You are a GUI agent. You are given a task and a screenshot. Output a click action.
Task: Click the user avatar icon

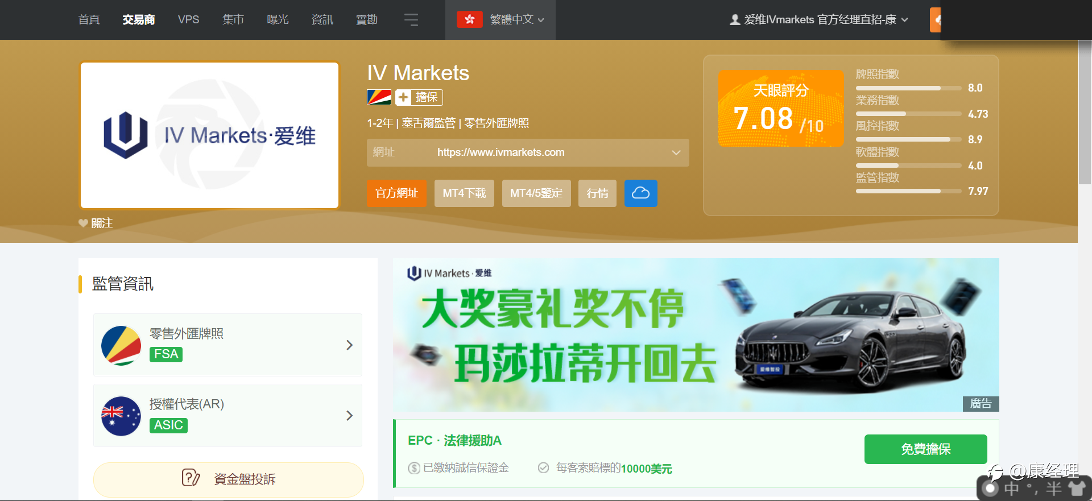pyautogui.click(x=735, y=20)
